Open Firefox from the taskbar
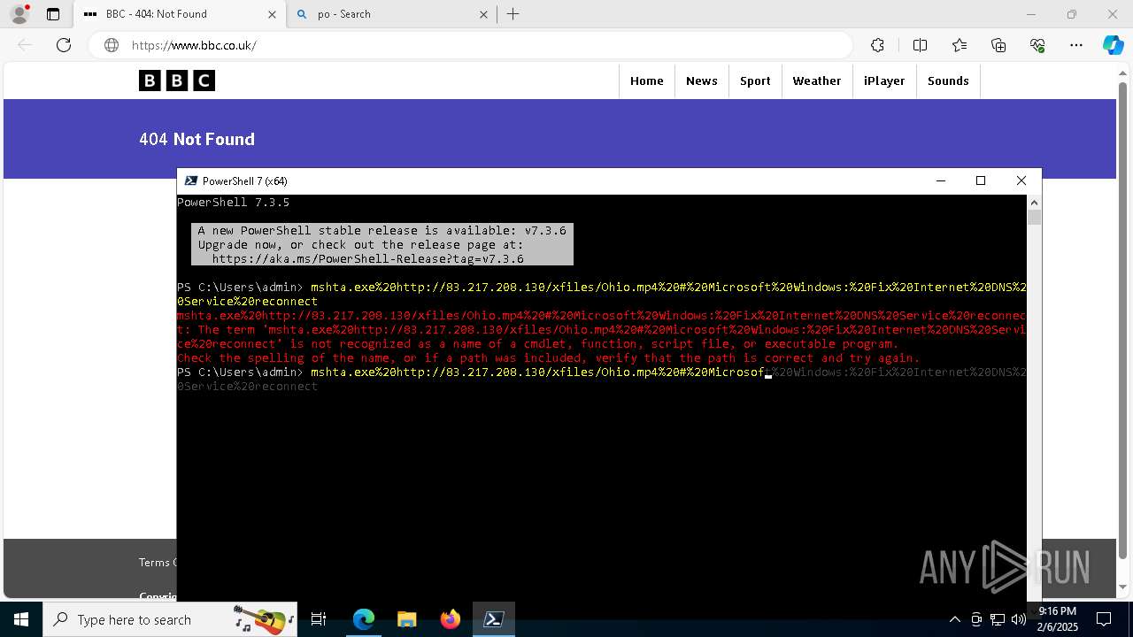 (x=451, y=619)
